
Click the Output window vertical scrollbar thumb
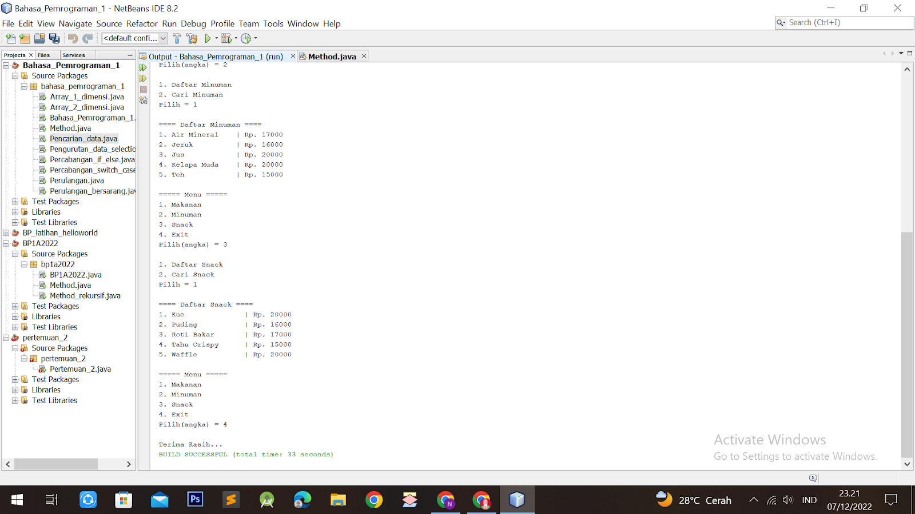[907, 344]
